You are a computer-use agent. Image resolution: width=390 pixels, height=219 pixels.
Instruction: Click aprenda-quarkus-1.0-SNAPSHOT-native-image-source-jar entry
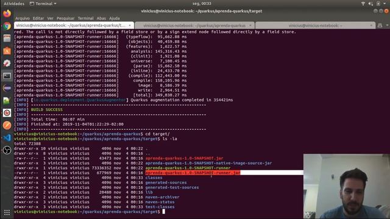pos(208,163)
